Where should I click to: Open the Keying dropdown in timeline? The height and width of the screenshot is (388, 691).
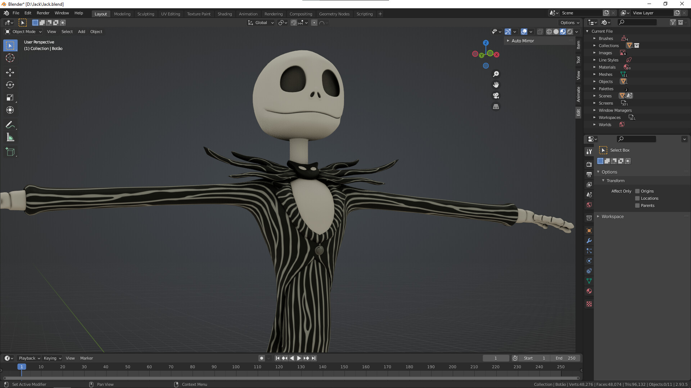(52, 358)
